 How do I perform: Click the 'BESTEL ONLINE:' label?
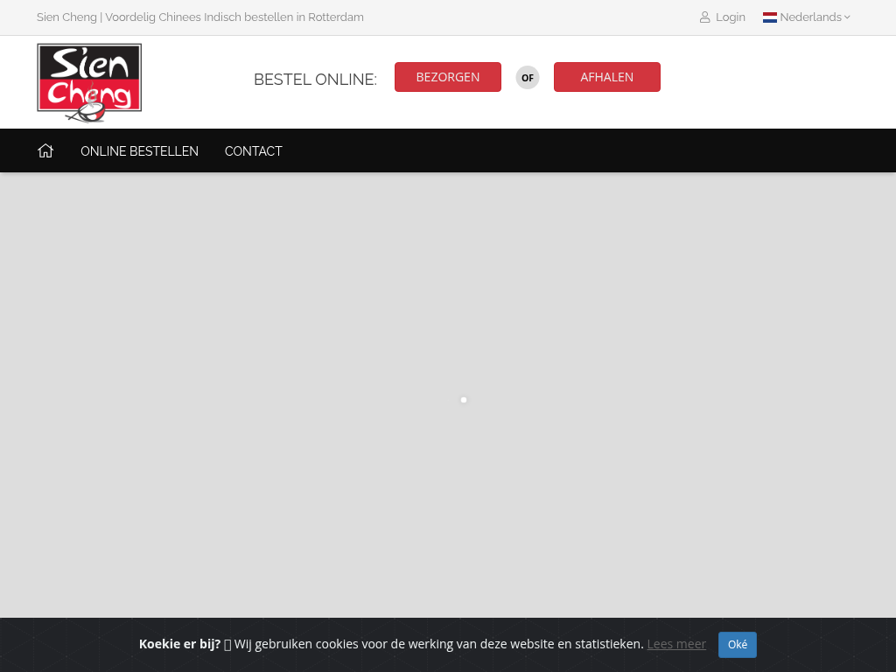(315, 79)
